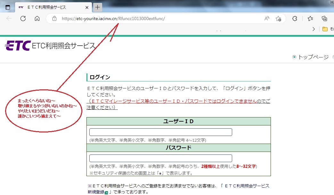The height and width of the screenshot is (195, 334).
Task: Go to browser home page
Action: [37, 19]
